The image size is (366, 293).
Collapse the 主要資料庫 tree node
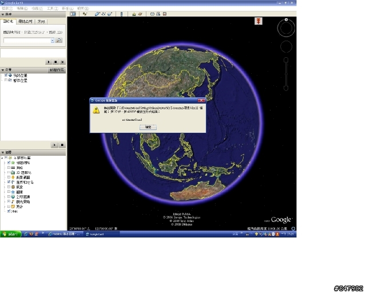click(x=2, y=158)
